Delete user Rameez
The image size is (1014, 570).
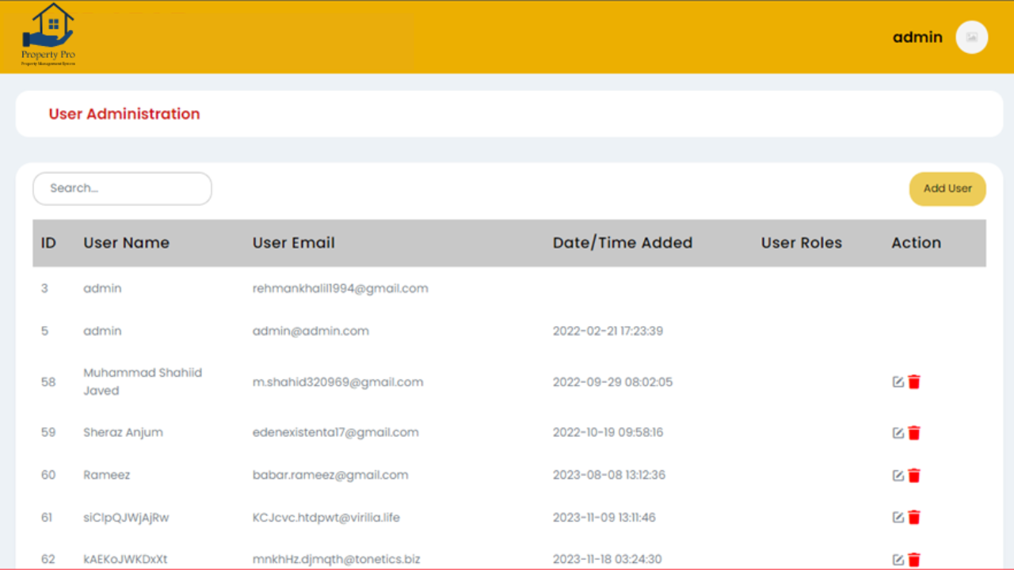point(914,476)
